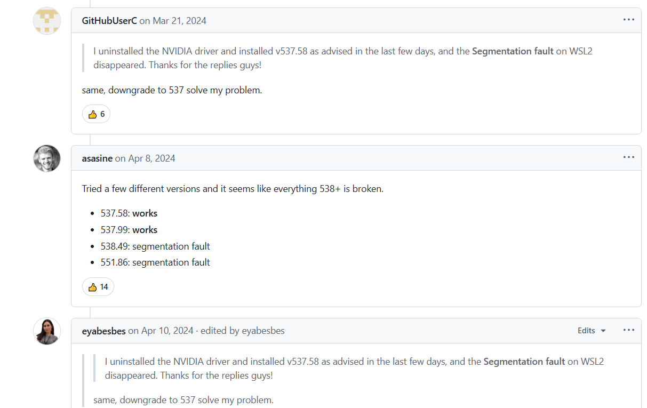Click "edited by eyabesbes" text
The height and width of the screenshot is (408, 647).
pyautogui.click(x=242, y=331)
